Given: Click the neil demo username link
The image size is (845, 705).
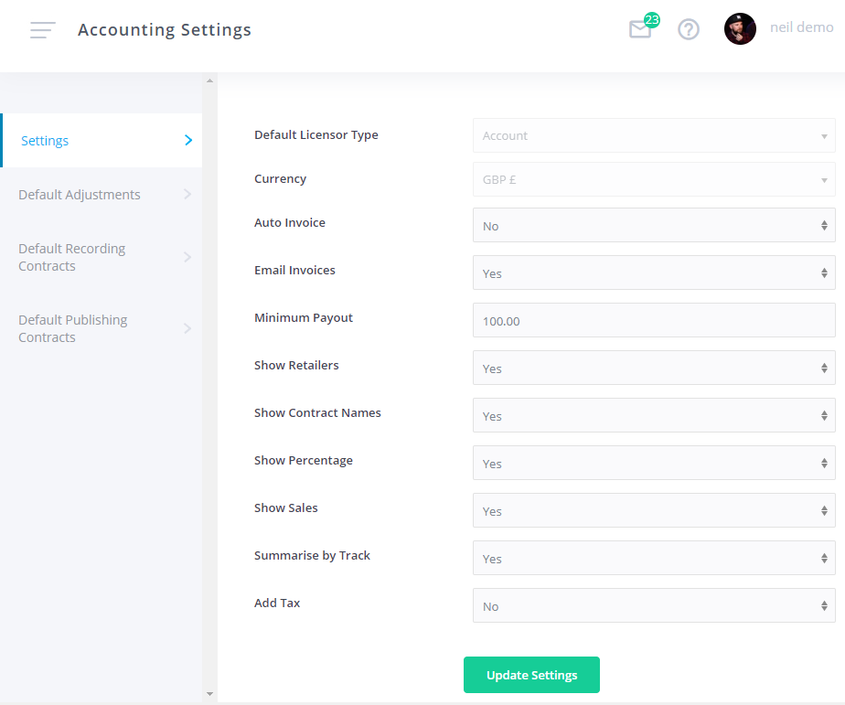Looking at the screenshot, I should pos(801,27).
